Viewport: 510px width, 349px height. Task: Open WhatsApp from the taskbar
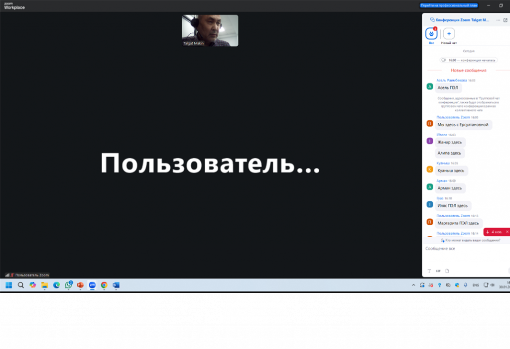point(69,285)
